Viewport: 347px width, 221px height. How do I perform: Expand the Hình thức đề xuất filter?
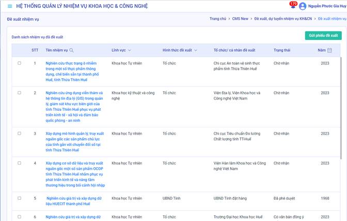tap(196, 50)
